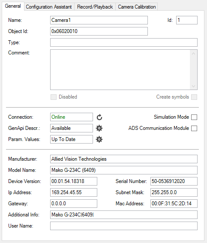This screenshot has width=207, height=243.
Task: Open the Record/Playback tab
Action: [x=95, y=7]
